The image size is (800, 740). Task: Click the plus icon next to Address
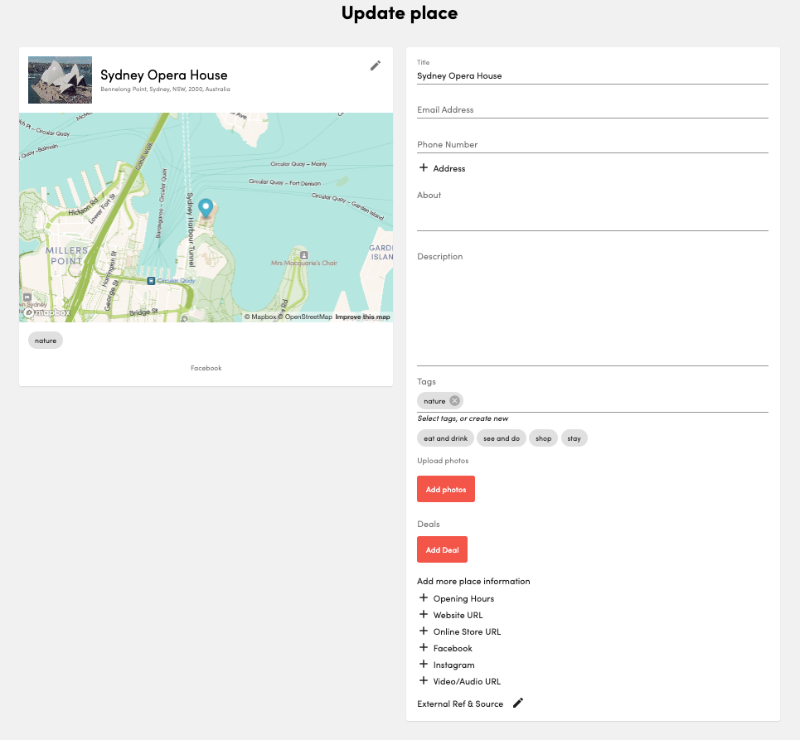[423, 167]
